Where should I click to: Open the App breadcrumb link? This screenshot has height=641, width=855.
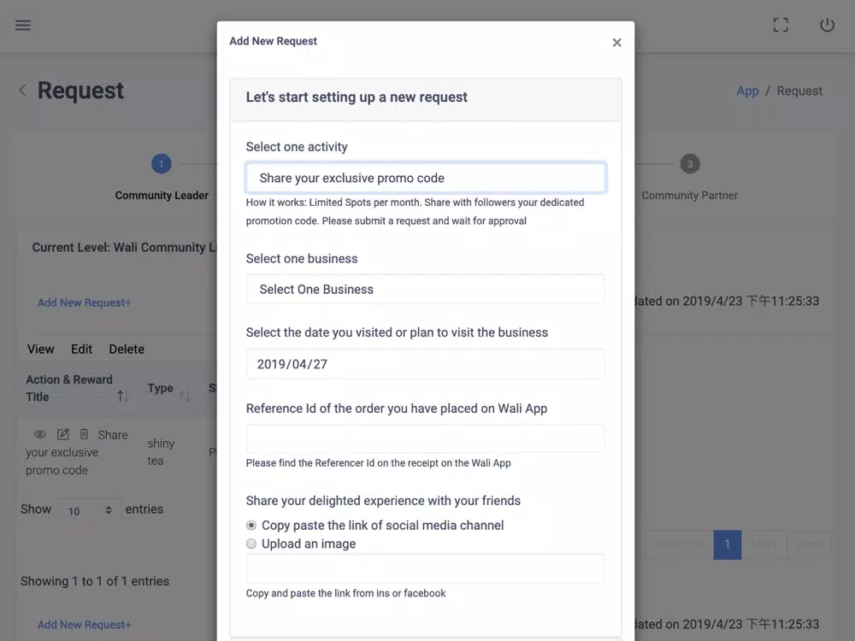[x=747, y=91]
